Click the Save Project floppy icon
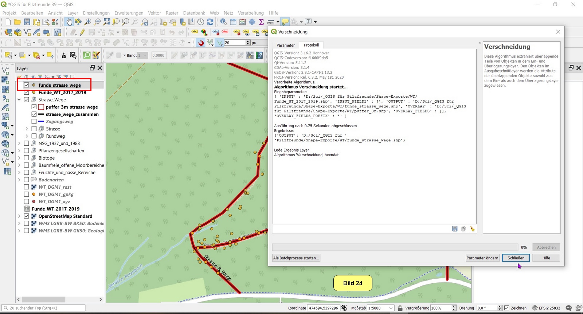This screenshot has height=314, width=583. pyautogui.click(x=27, y=22)
